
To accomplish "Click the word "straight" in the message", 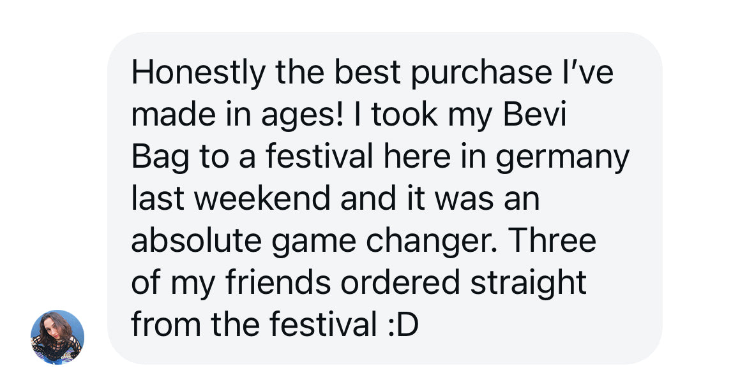I will click(x=529, y=283).
